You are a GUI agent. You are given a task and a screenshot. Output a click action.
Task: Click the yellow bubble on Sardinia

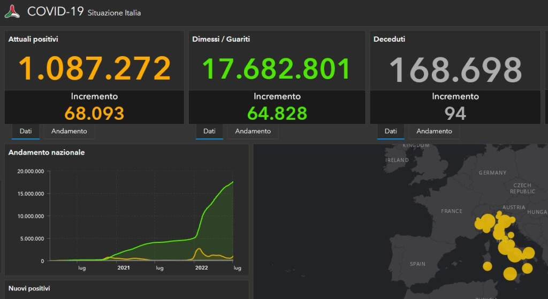coord(487,266)
